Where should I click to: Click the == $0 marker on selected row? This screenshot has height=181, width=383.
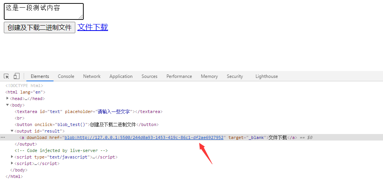click(306, 137)
